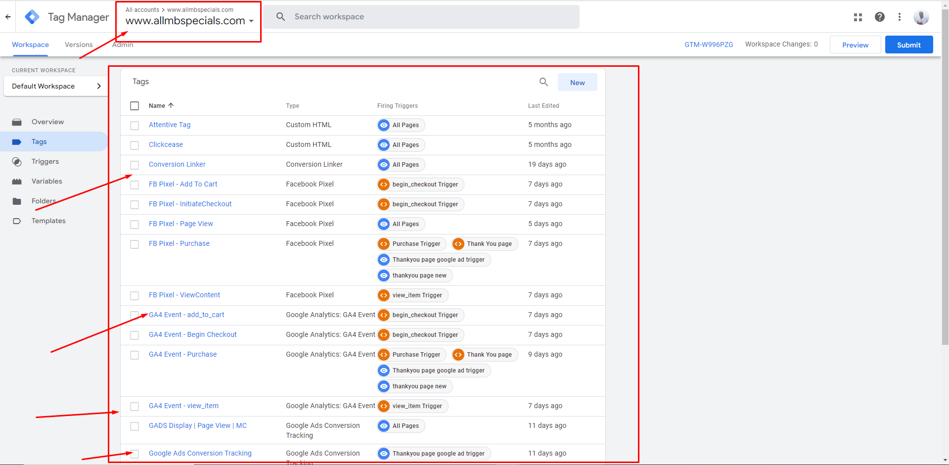
Task: Open the GA4 Event - Purchase tag
Action: pyautogui.click(x=182, y=354)
